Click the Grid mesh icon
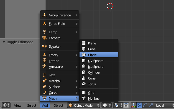Image resolution: width=174 pixels, height=109 pixels. click(x=84, y=92)
